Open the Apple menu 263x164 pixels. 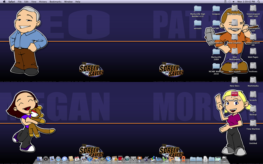4,2
